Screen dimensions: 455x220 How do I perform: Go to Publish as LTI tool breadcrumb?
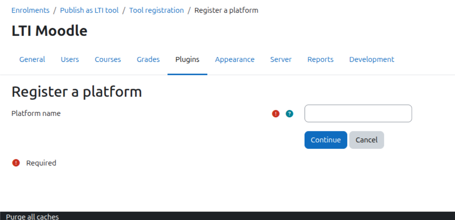(89, 10)
